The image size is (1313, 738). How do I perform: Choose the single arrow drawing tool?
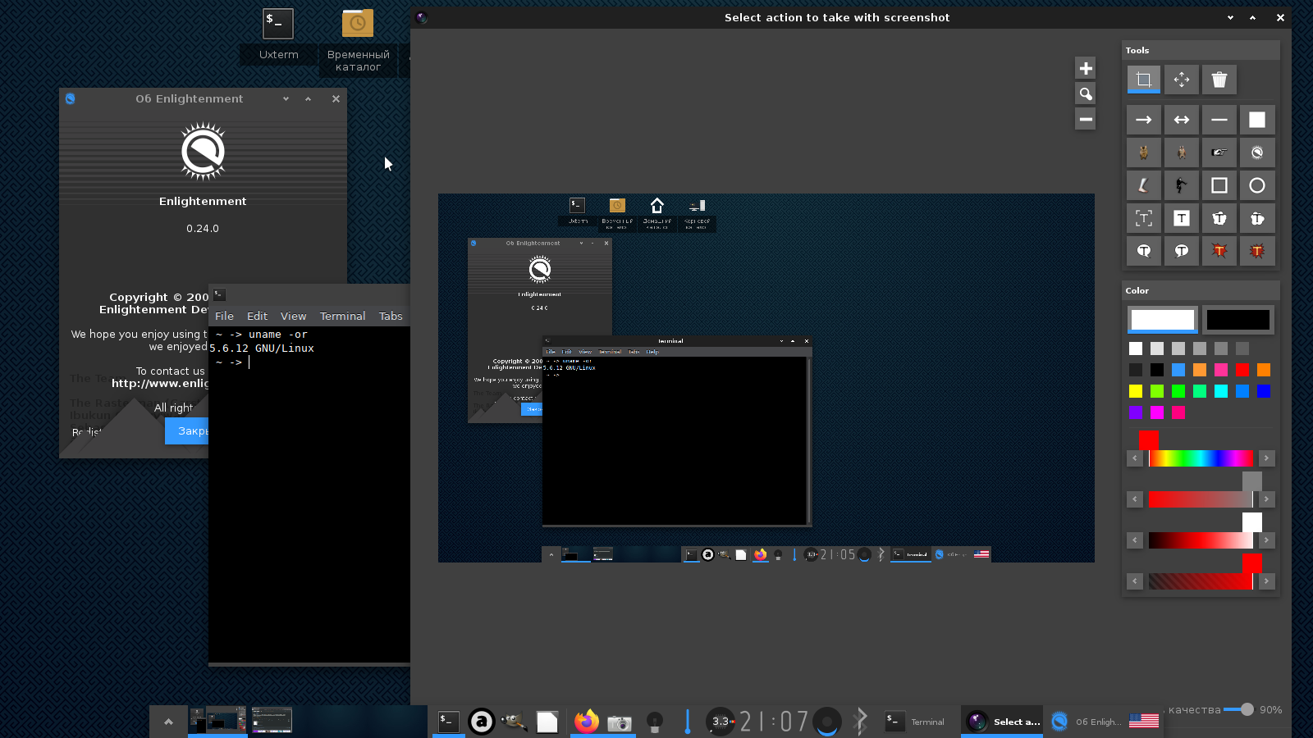pyautogui.click(x=1143, y=120)
